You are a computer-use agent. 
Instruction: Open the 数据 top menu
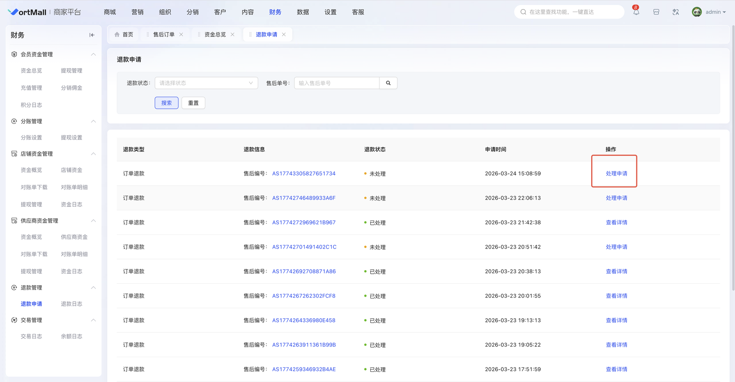(303, 12)
